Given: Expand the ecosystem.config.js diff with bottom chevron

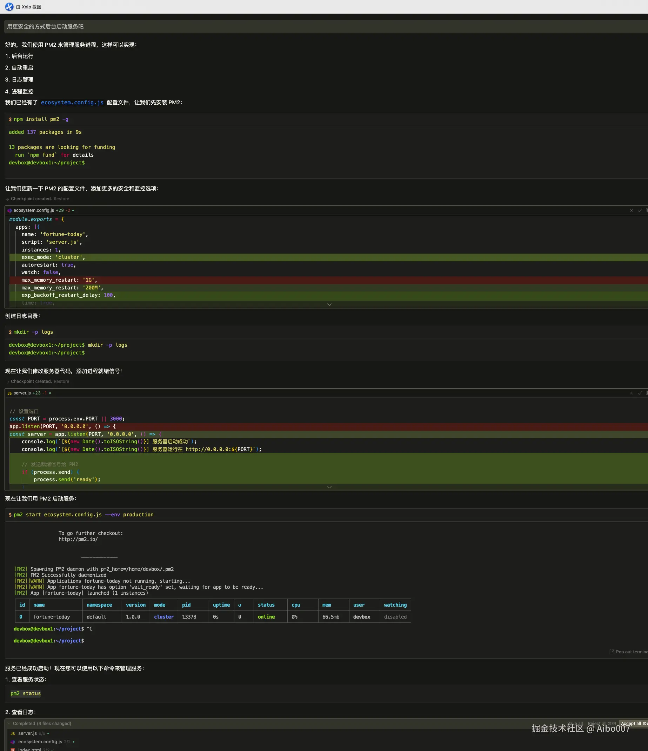Looking at the screenshot, I should click(x=329, y=305).
